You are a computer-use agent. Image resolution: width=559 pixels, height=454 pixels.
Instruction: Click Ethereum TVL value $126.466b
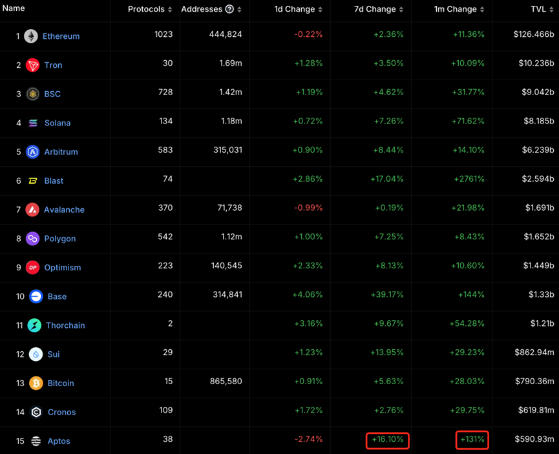534,34
